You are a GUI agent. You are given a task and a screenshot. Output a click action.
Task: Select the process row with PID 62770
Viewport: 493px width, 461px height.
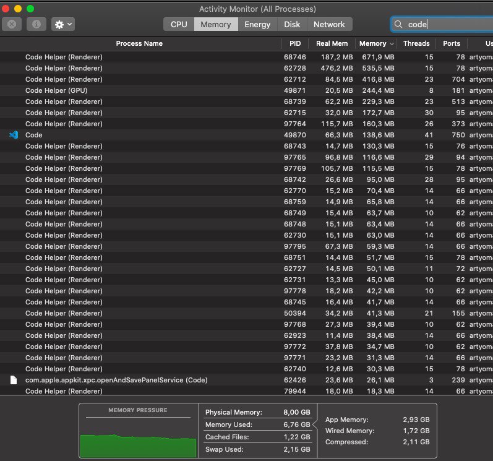pyautogui.click(x=246, y=191)
